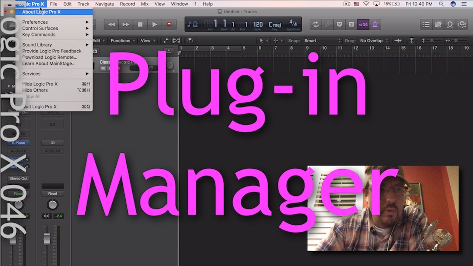Toggle Cycle mode button
This screenshot has width=473, height=266.
[x=316, y=25]
